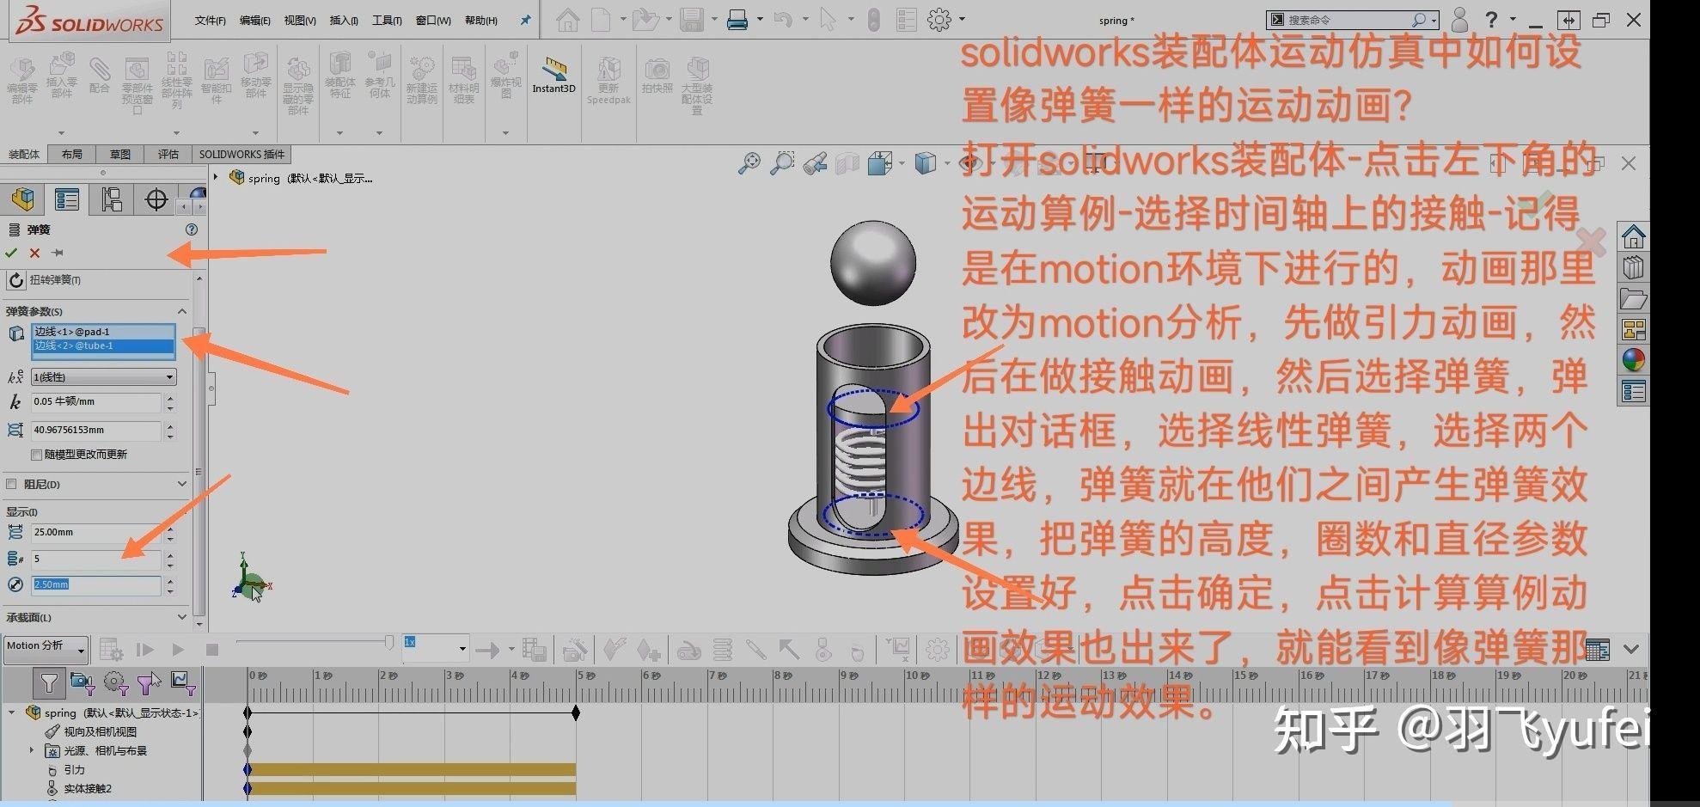Check 随模型更改而更新 checkbox

(36, 455)
